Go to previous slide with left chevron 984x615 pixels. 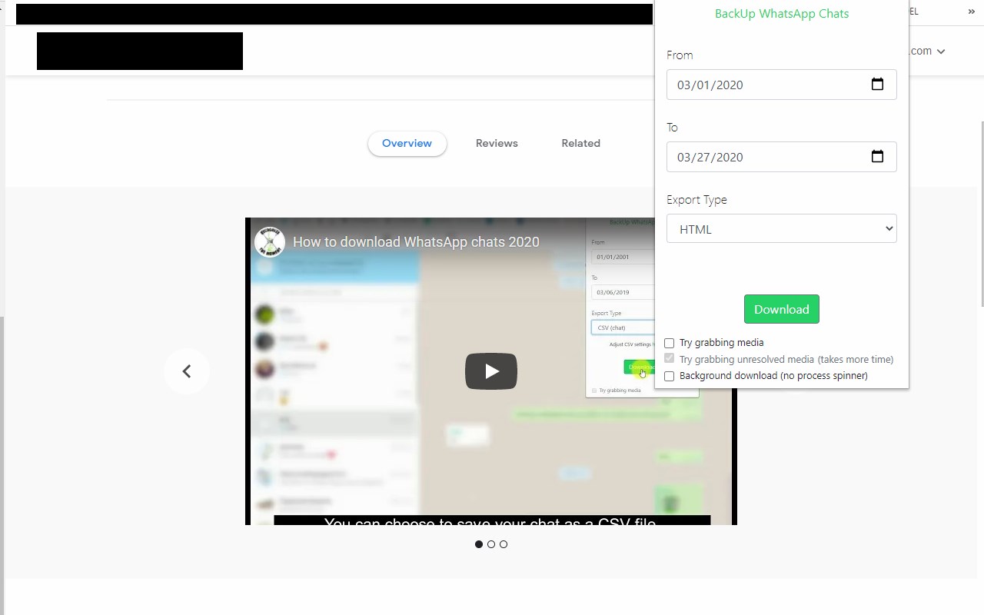186,371
